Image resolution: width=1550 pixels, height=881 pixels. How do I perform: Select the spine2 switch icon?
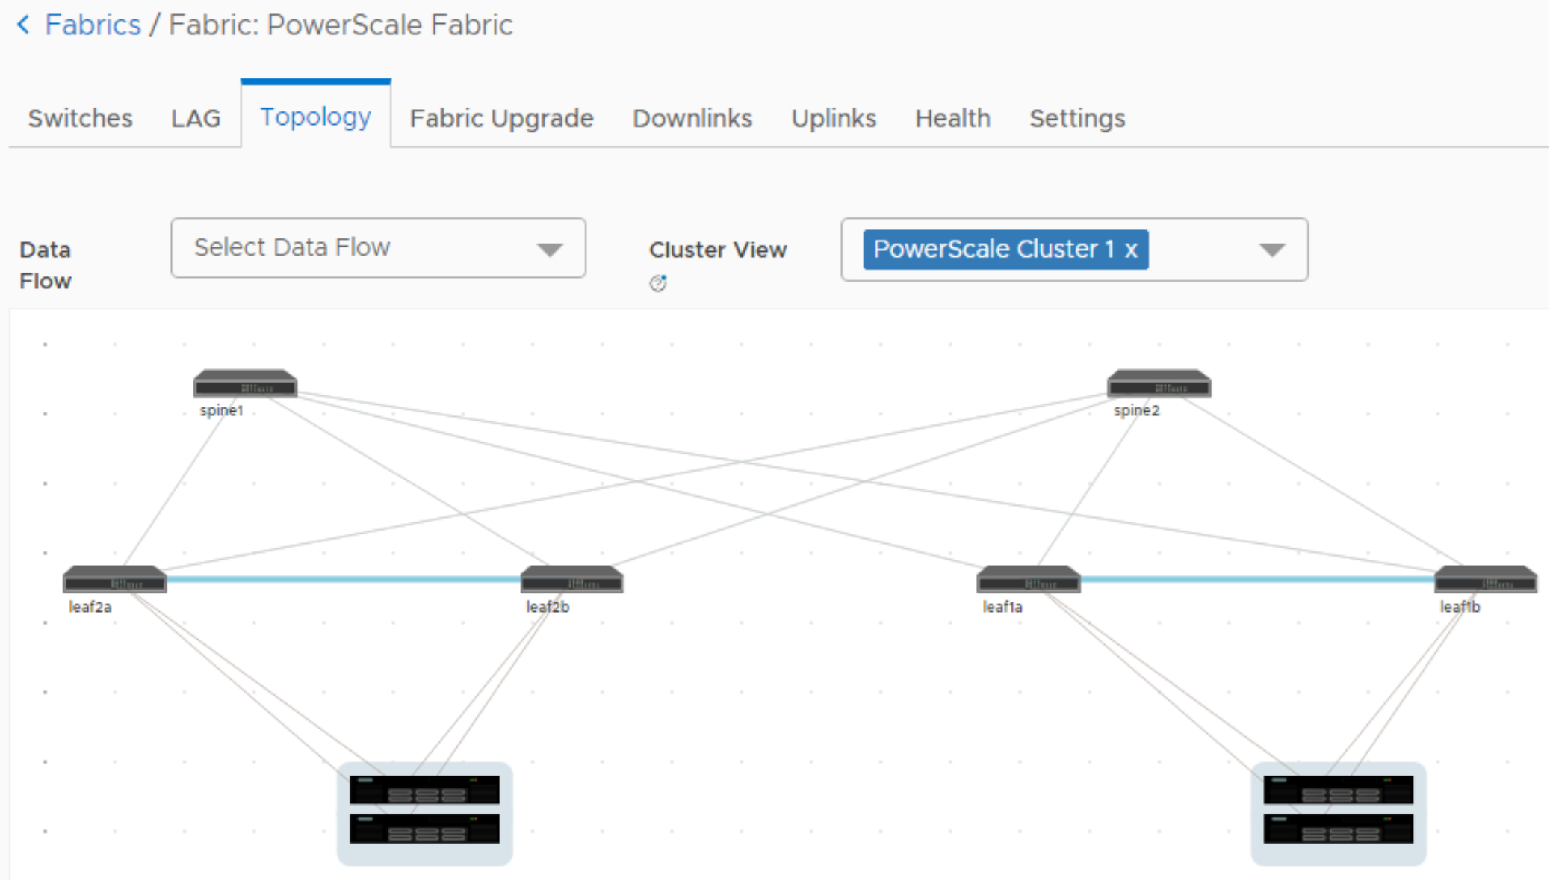1159,384
